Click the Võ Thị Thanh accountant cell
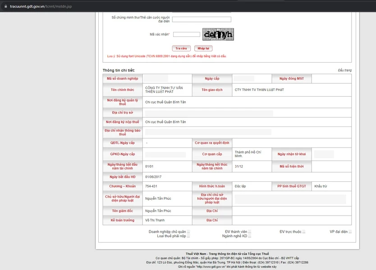 tap(155, 220)
